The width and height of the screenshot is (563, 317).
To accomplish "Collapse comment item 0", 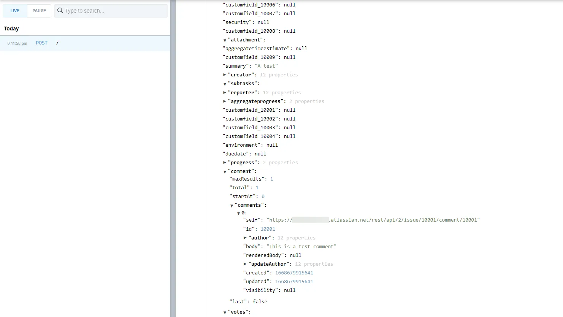I will tap(238, 213).
